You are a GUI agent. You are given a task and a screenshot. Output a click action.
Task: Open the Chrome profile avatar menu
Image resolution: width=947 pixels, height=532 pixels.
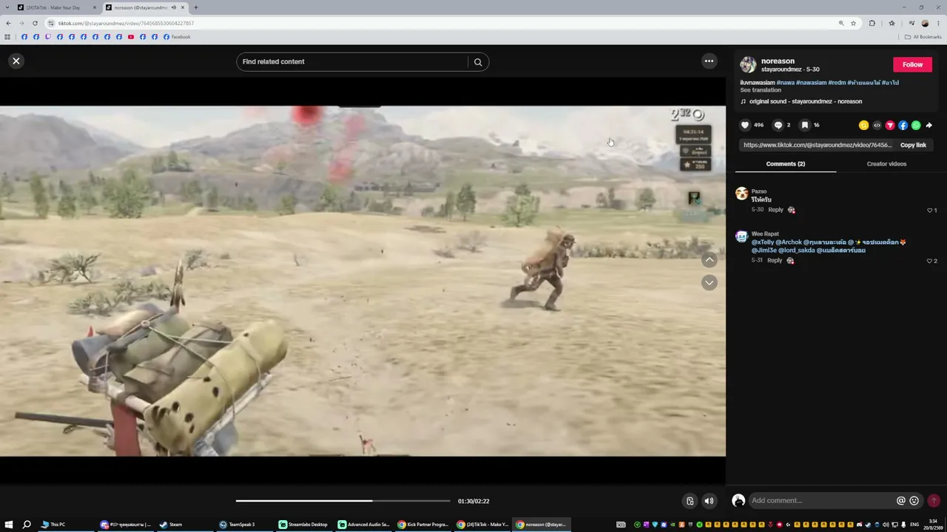coord(925,24)
